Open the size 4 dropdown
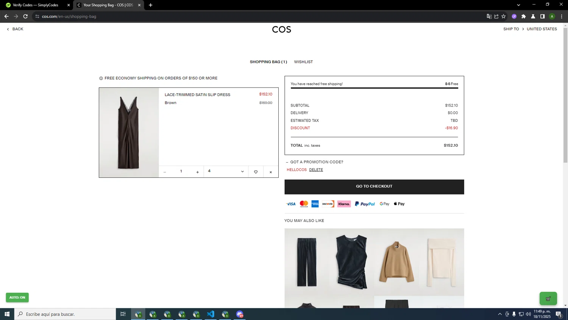 [x=226, y=171]
